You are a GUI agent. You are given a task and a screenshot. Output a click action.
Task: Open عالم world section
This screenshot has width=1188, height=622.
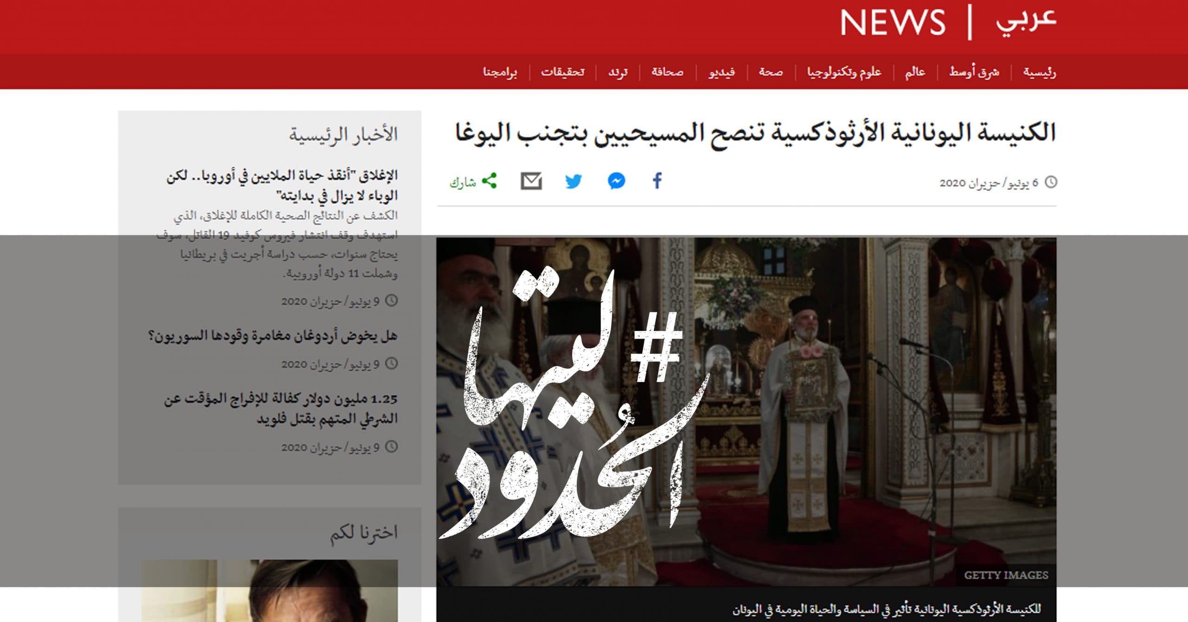[x=915, y=72]
